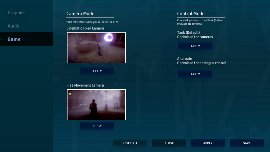Click the bottom Apply button beside Save

coord(208,143)
